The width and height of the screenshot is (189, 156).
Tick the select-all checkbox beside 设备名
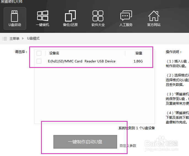coord(39,53)
